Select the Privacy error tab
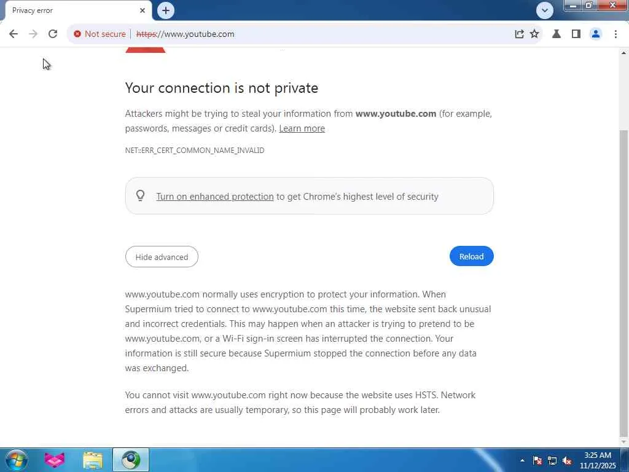 tap(74, 10)
